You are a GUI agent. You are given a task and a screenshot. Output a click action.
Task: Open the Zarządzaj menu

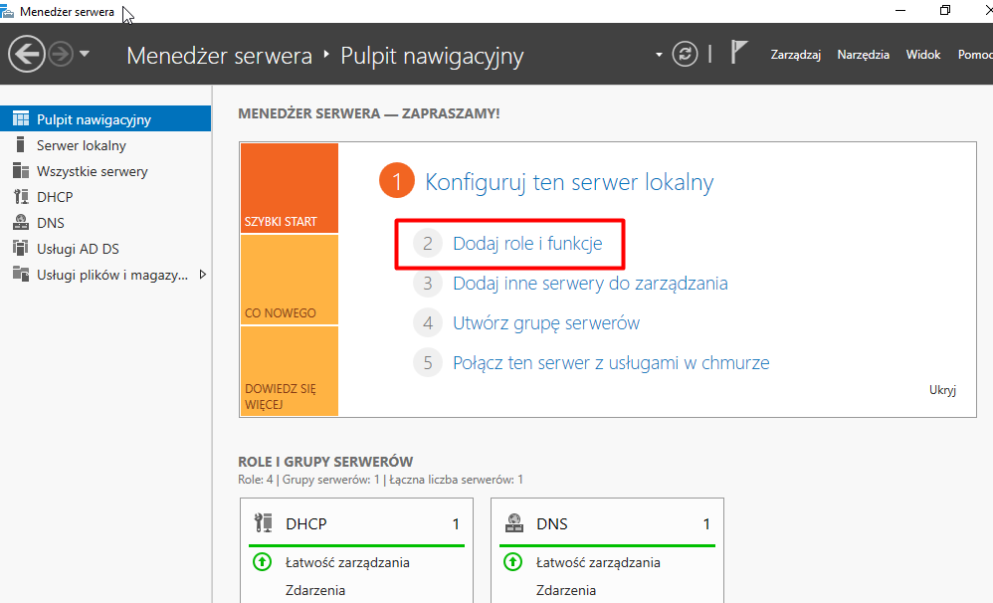click(795, 55)
